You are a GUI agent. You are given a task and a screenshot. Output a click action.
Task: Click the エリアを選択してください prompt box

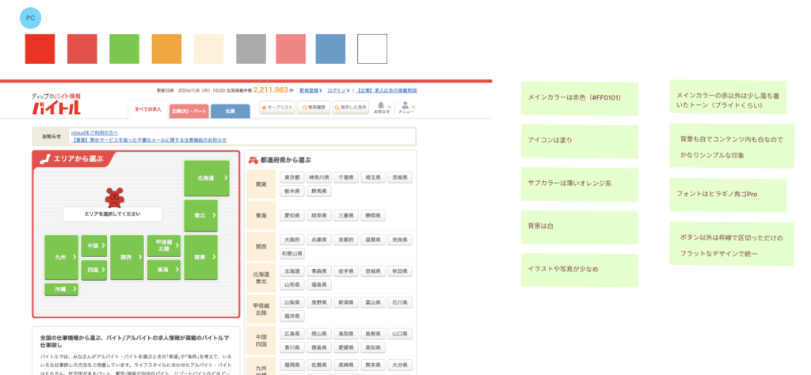tap(112, 214)
